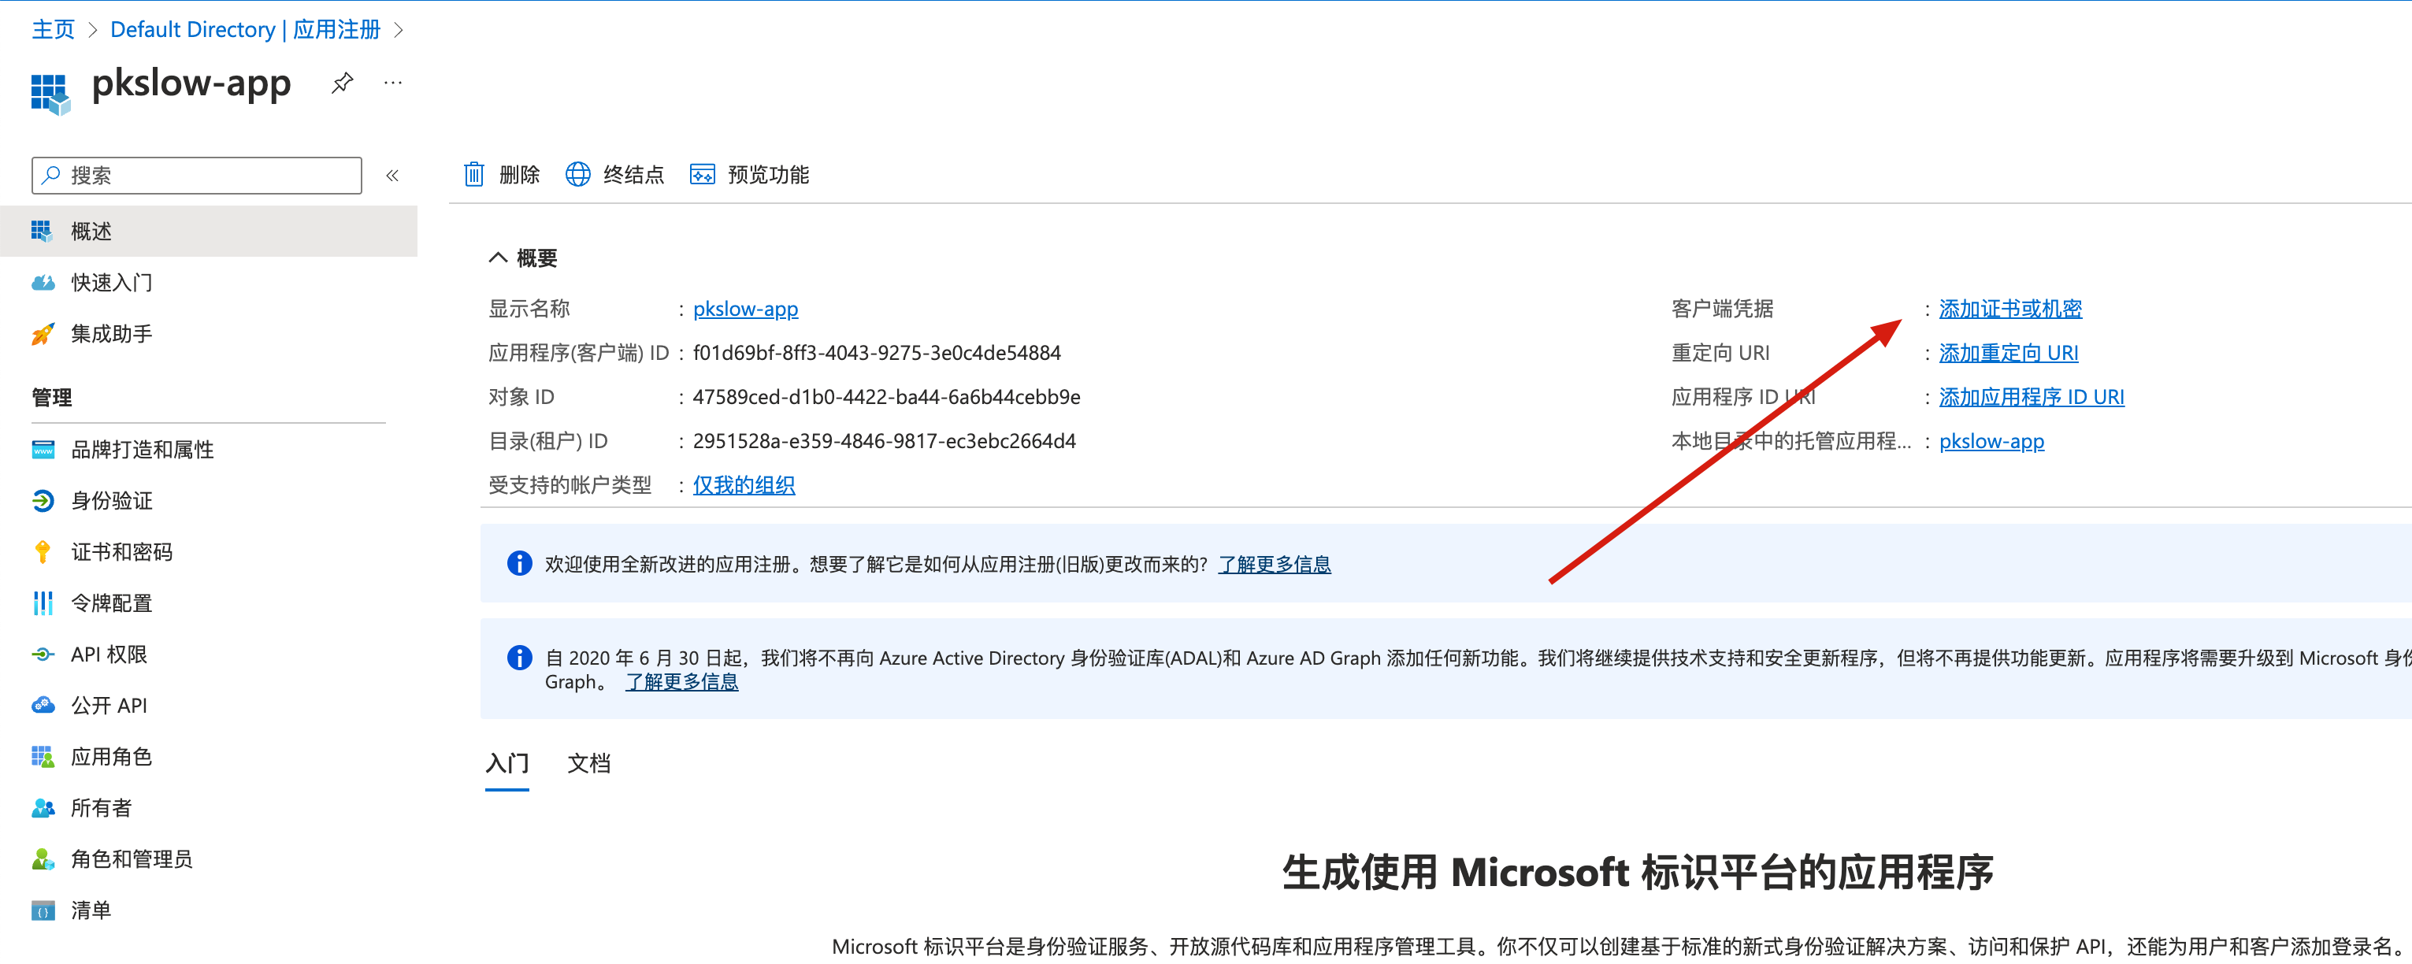2412x964 pixels.
Task: Click the 所有者 people icon
Action: pyautogui.click(x=43, y=808)
